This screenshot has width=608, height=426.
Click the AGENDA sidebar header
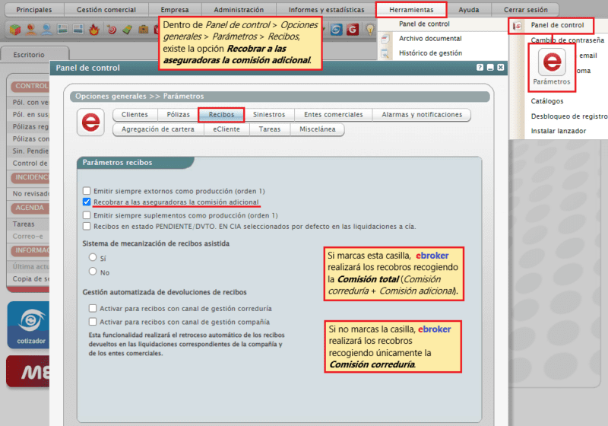[30, 208]
